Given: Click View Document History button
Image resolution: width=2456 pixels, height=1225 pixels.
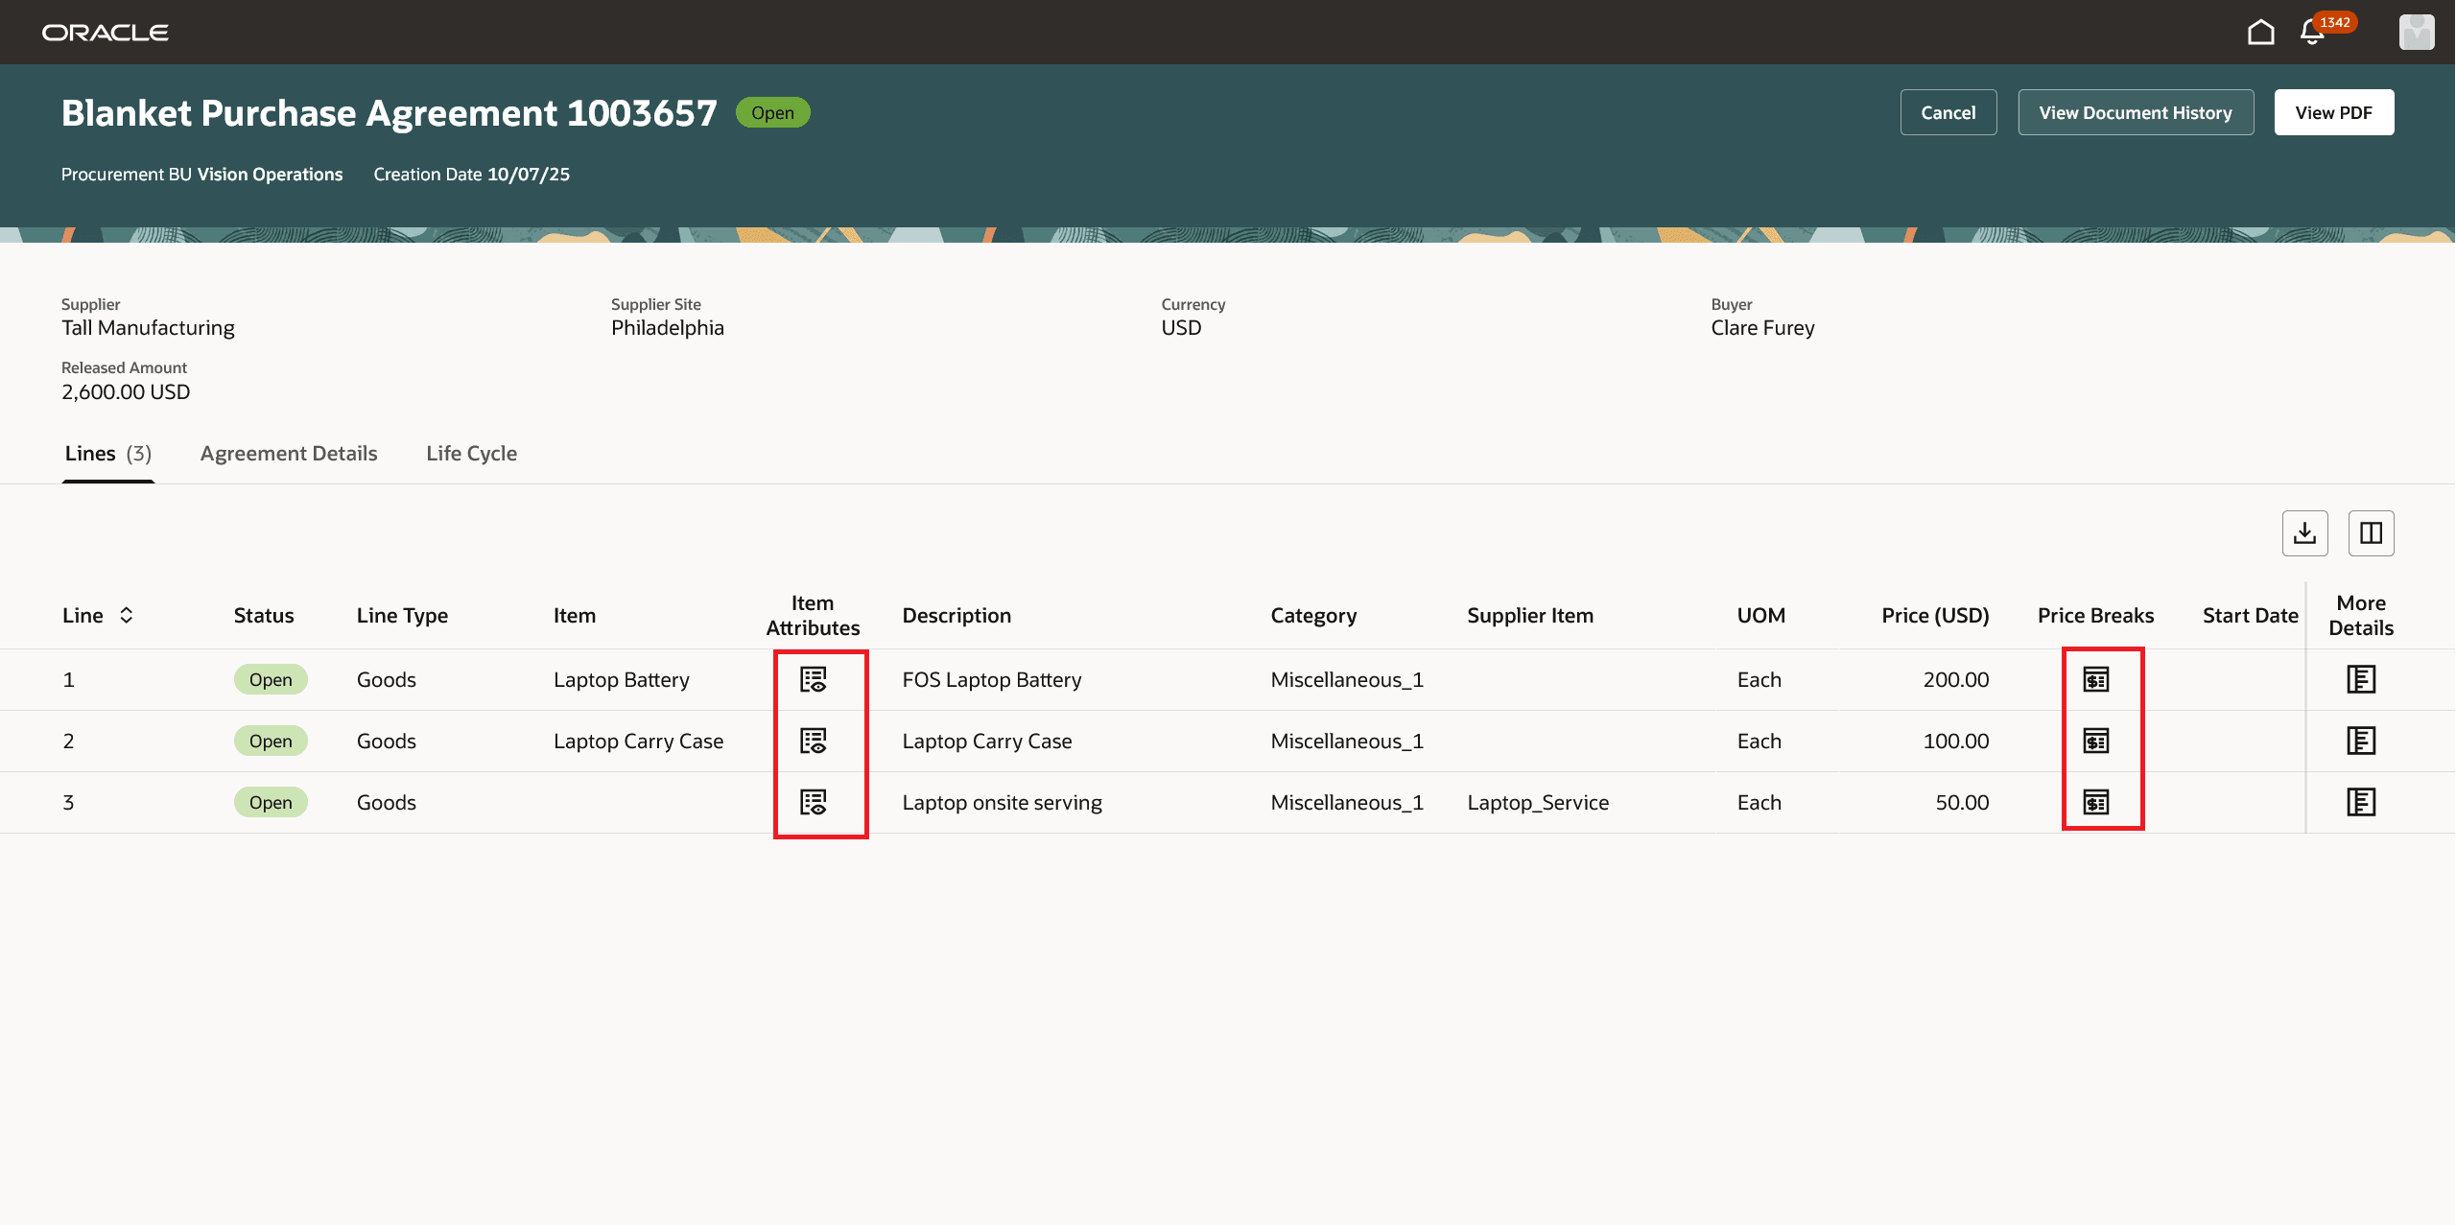Looking at the screenshot, I should point(2135,113).
